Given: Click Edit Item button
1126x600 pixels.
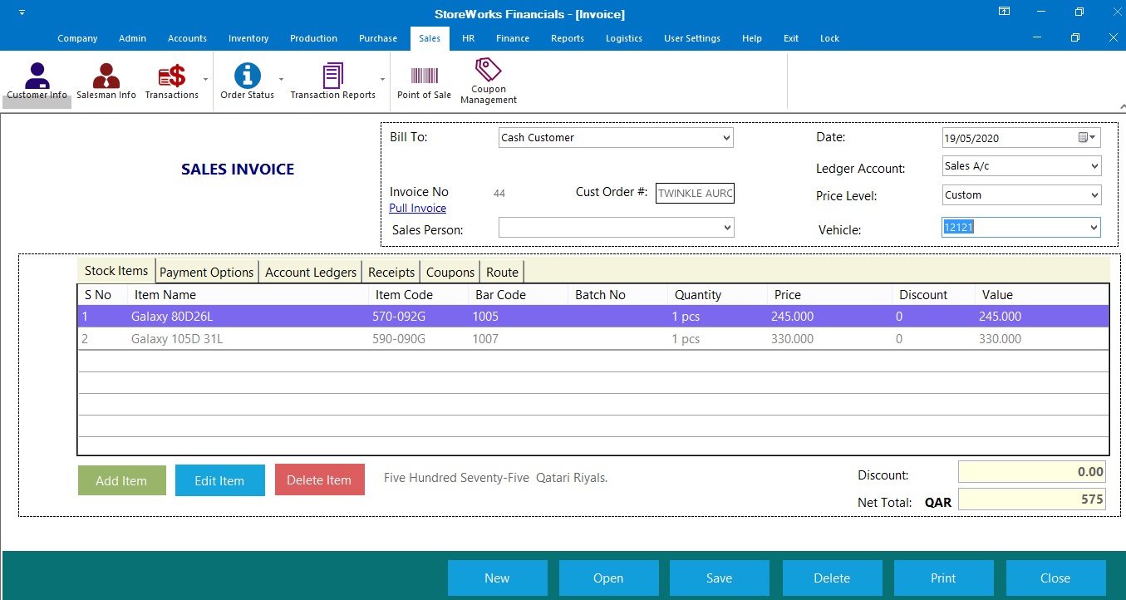Looking at the screenshot, I should click(219, 480).
